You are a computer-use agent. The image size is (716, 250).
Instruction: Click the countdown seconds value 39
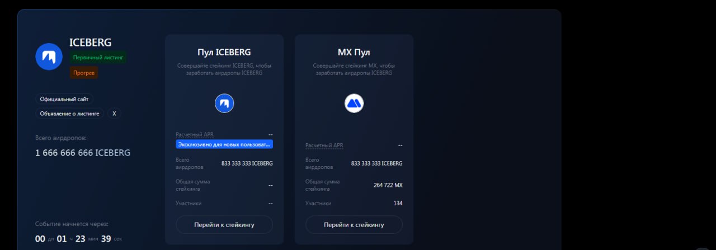106,239
